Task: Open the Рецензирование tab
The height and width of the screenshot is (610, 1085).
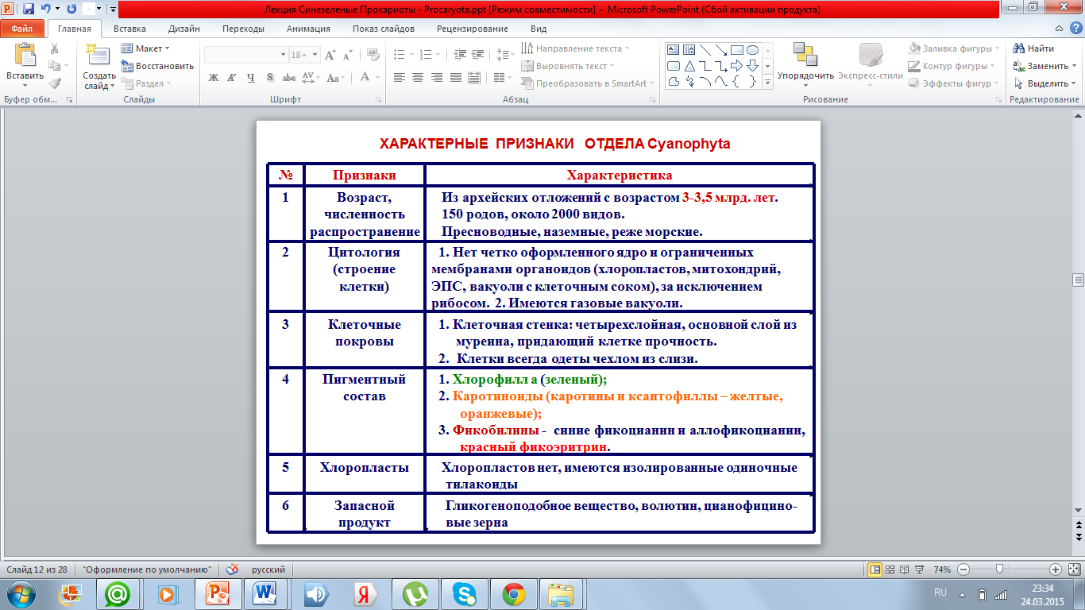Action: point(473,29)
